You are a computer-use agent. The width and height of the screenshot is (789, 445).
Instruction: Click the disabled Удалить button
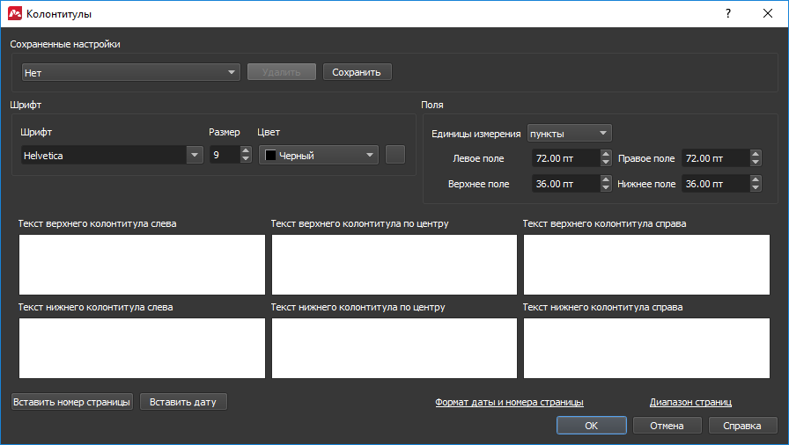tap(281, 72)
